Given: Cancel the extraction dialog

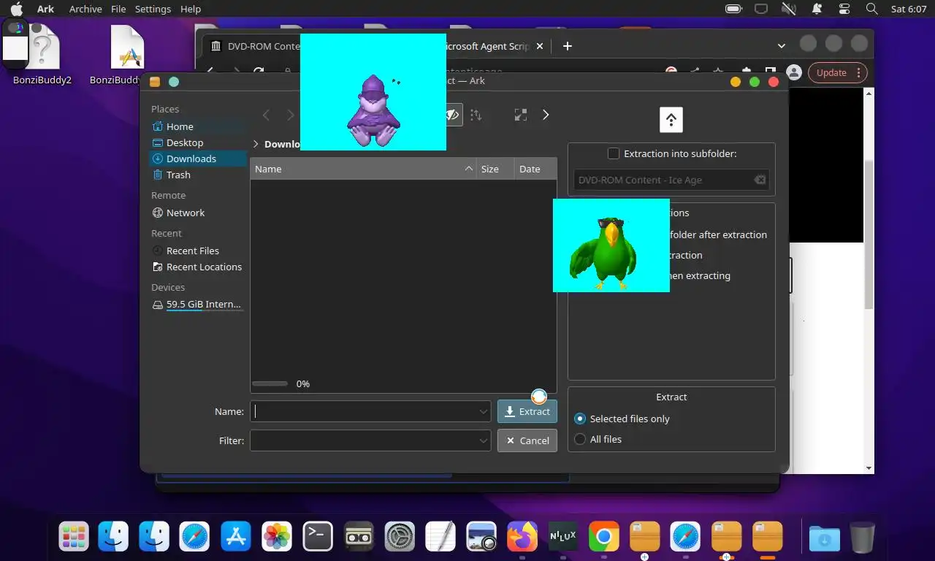Looking at the screenshot, I should (x=527, y=440).
